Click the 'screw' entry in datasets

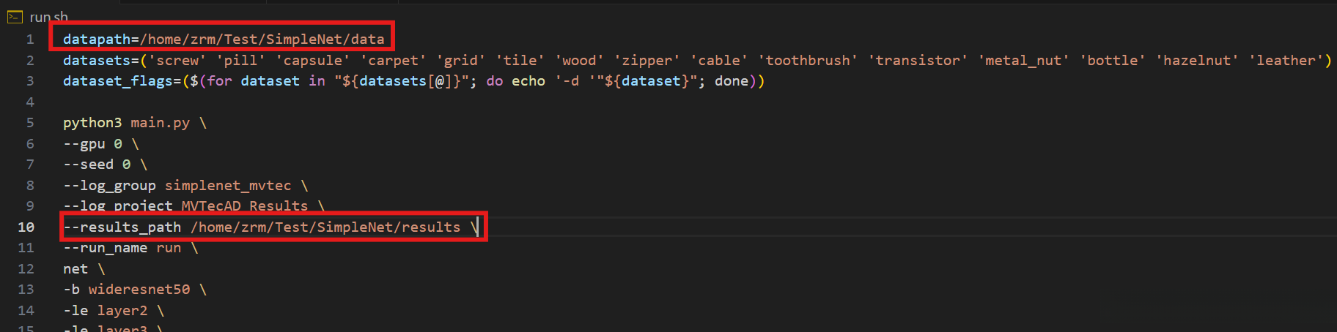[x=177, y=61]
